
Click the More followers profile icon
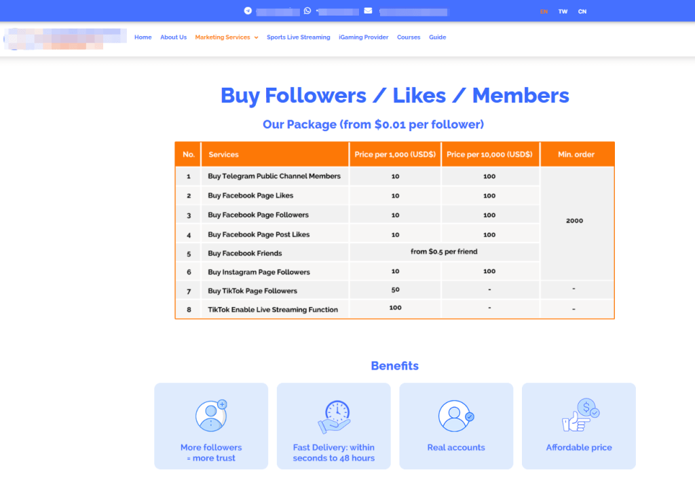tap(211, 416)
